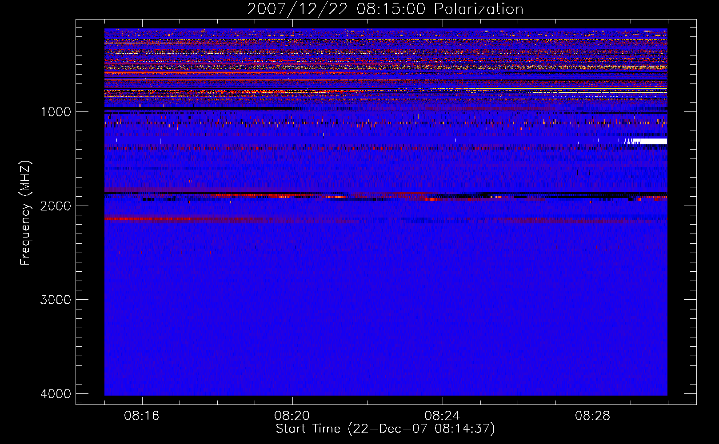Click the 'Frequency (MHZ)' axis label
The width and height of the screenshot is (719, 444).
[25, 213]
